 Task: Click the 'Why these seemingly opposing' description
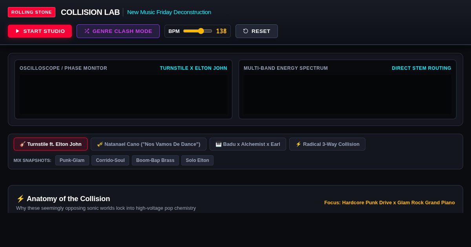(x=106, y=208)
